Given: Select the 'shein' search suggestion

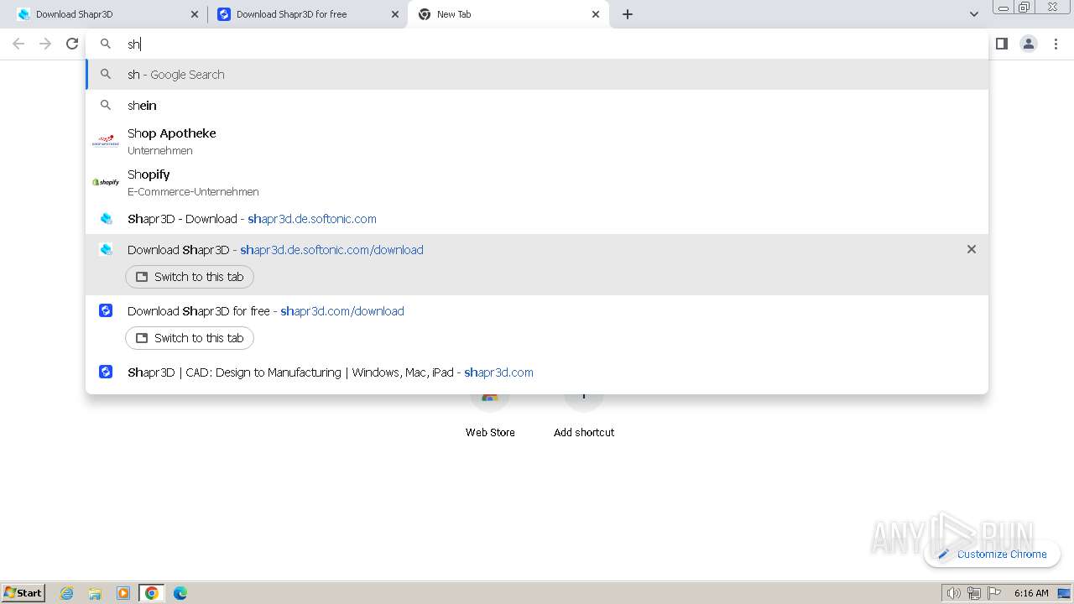Looking at the screenshot, I should coord(537,106).
